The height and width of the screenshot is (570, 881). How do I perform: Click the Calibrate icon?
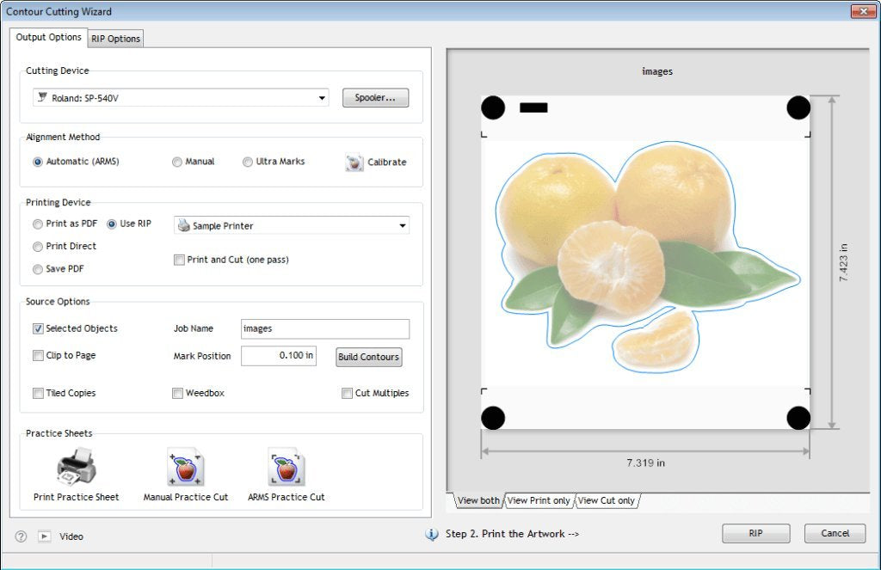click(x=353, y=162)
